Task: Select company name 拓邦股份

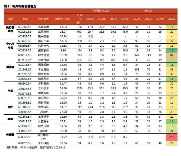Action: [43, 50]
